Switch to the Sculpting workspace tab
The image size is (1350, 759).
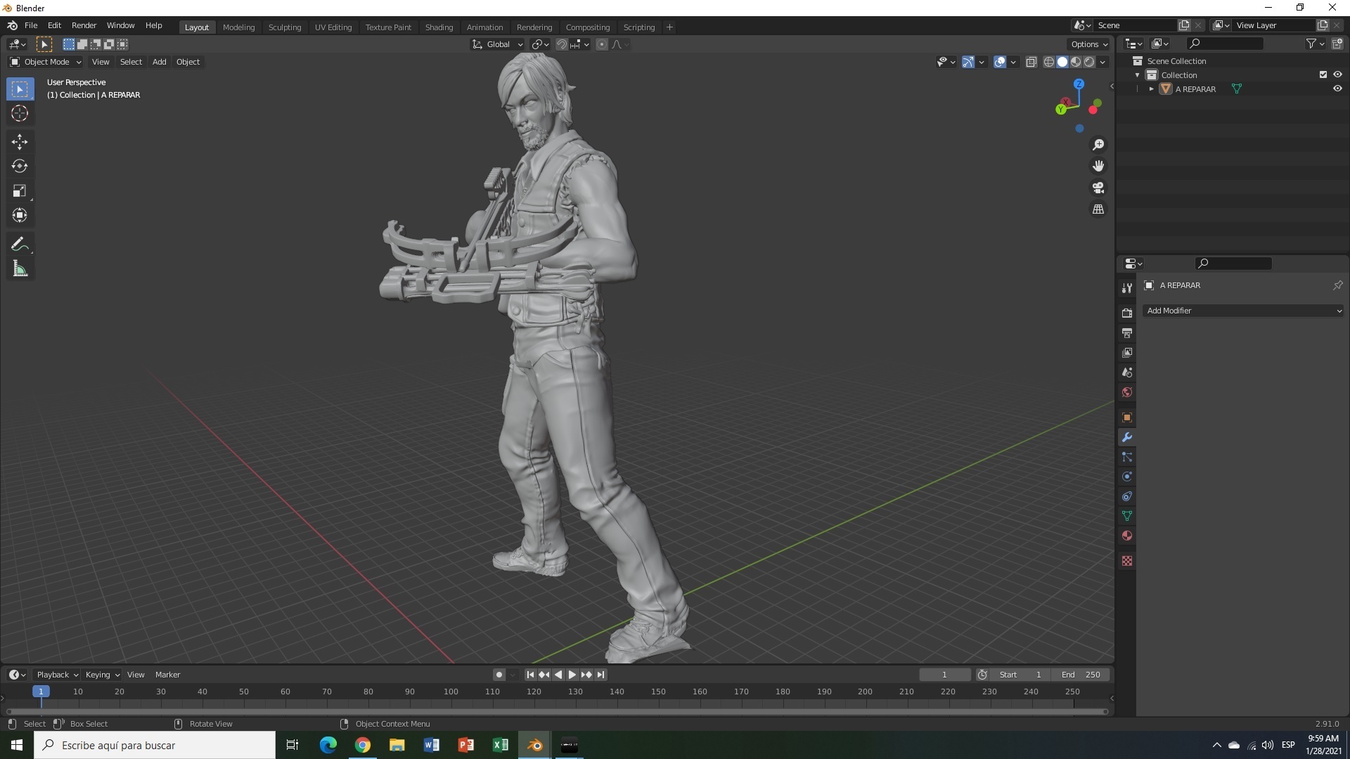click(284, 27)
